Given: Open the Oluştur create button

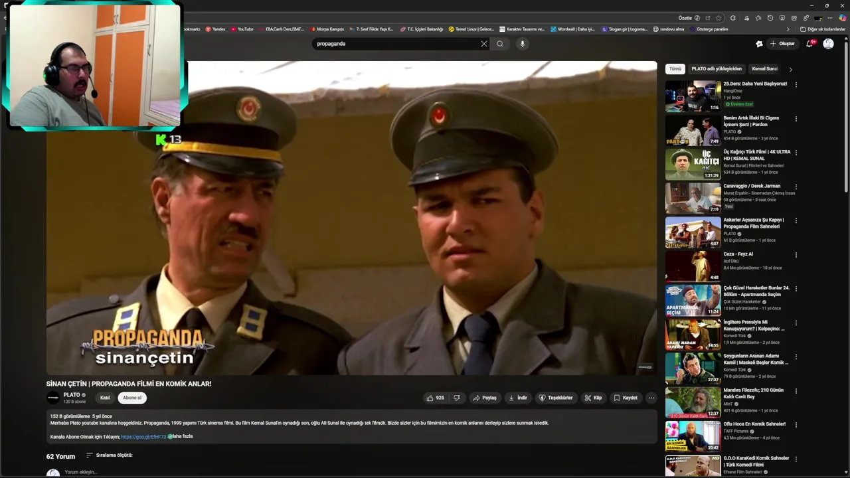Looking at the screenshot, I should click(x=782, y=44).
